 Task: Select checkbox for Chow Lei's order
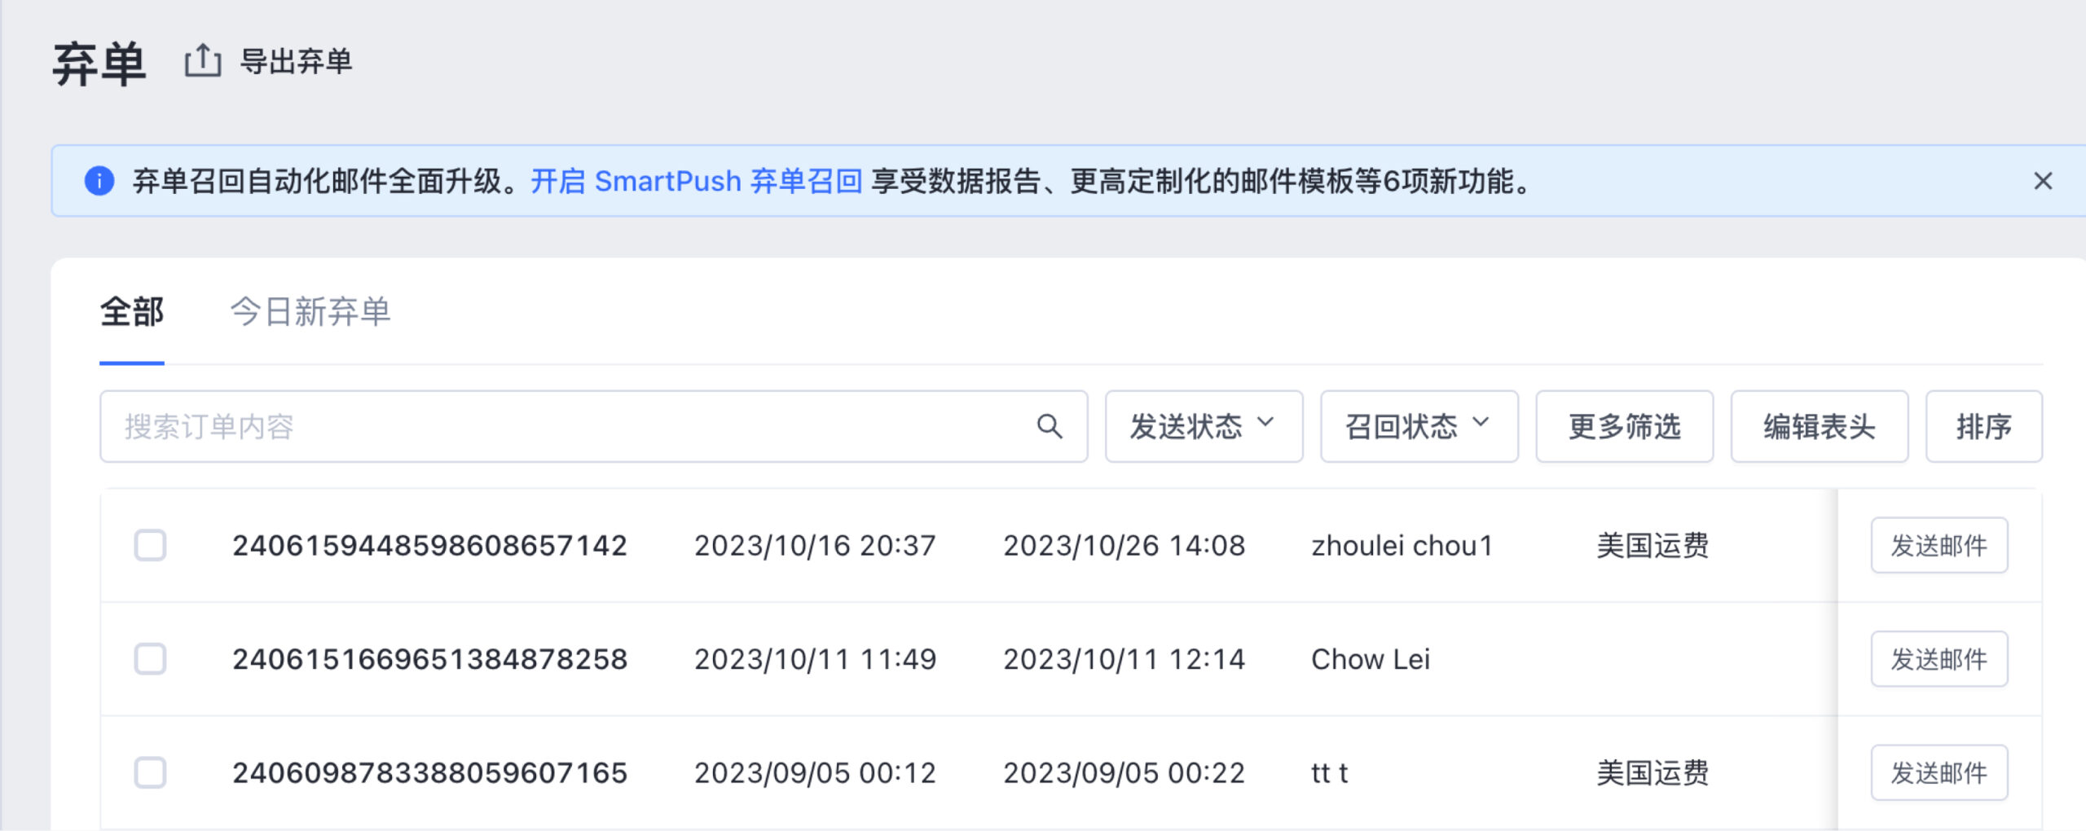[x=150, y=659]
